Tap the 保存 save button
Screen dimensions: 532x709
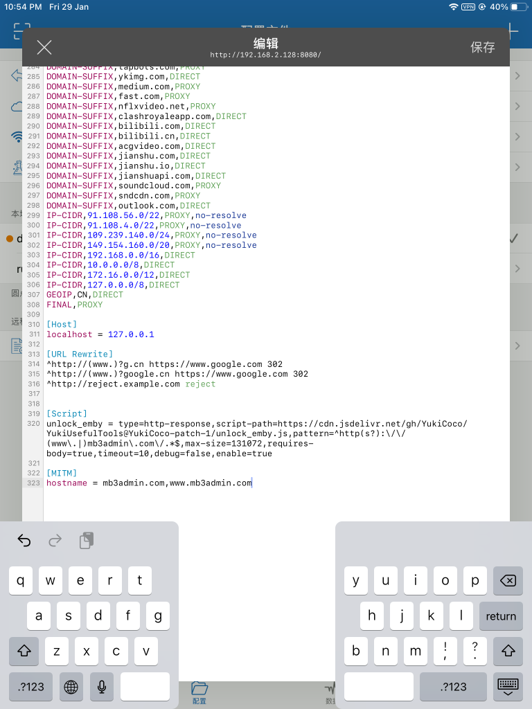(483, 47)
